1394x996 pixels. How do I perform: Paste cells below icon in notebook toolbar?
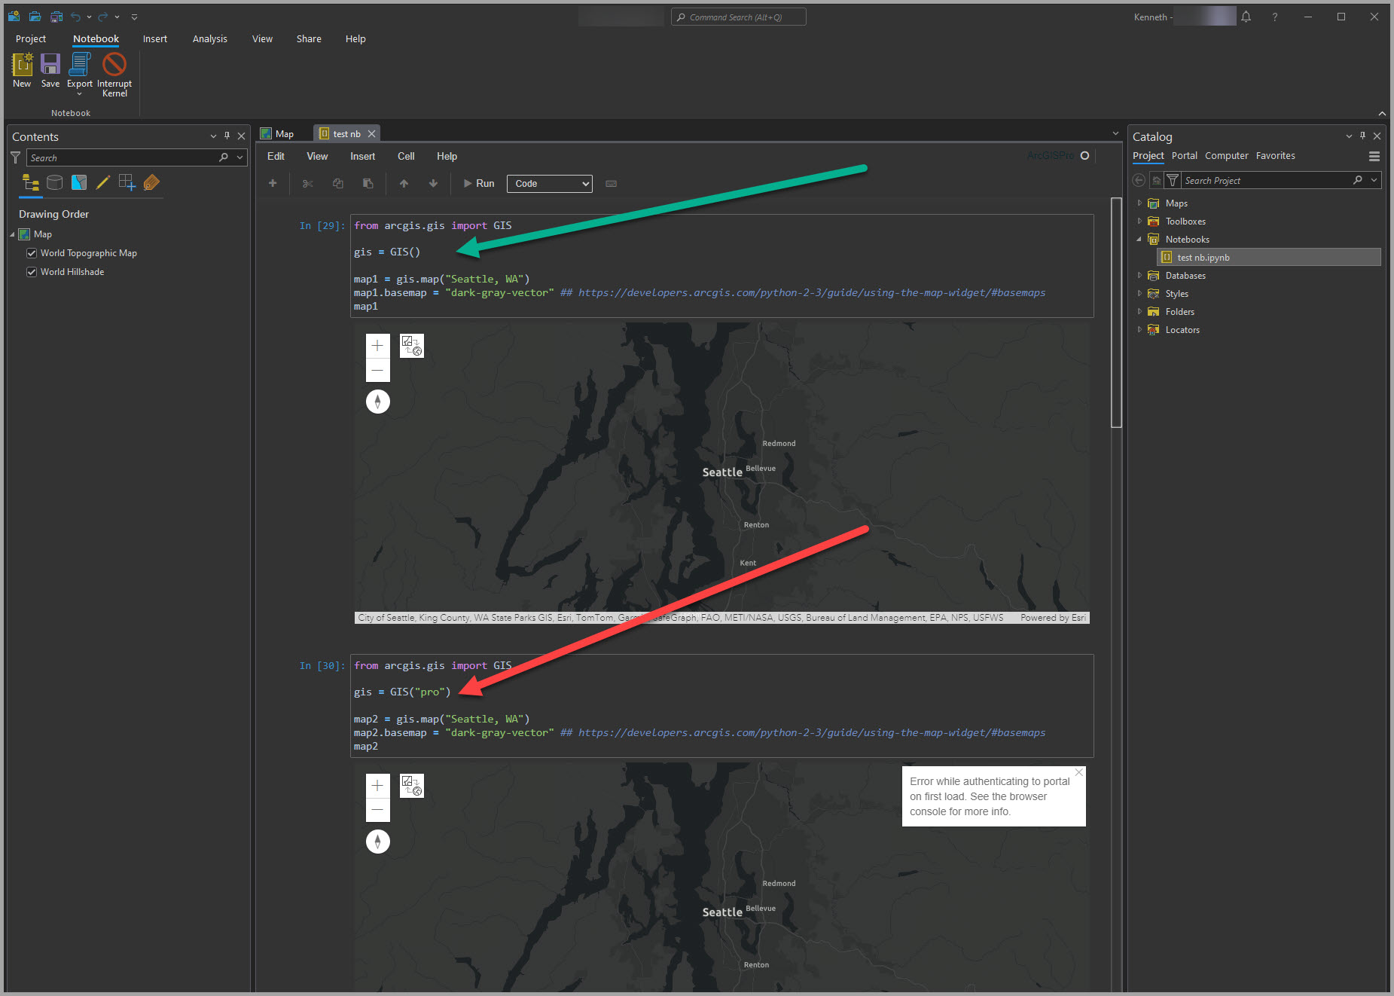point(368,183)
